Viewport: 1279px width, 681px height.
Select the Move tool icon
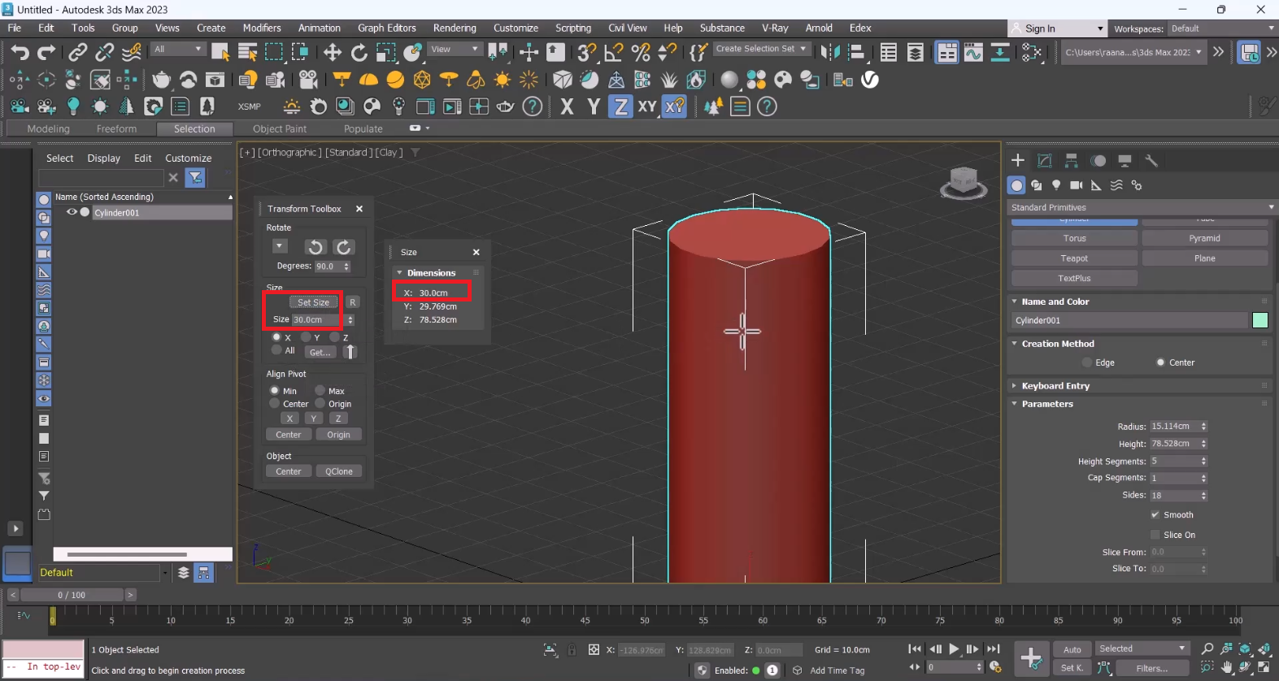coord(332,53)
